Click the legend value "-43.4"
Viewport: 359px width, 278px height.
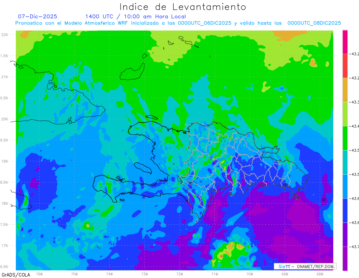pos(355,126)
